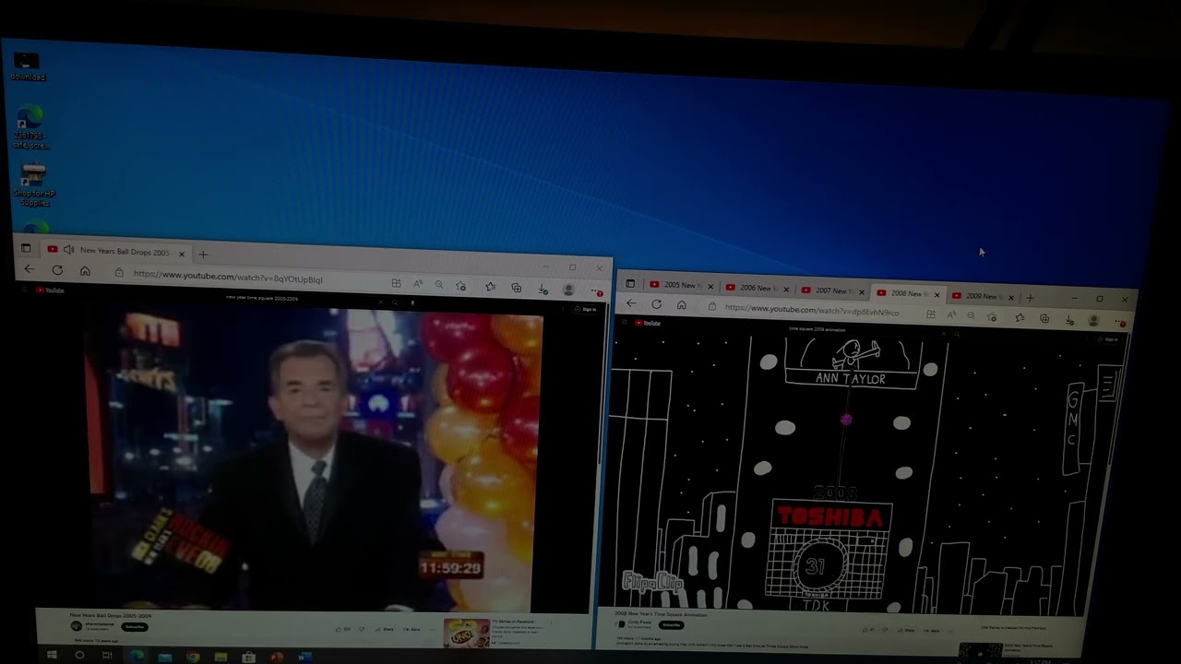Close the 'New Years Ball Drops 2005' tab
Screen dimensions: 1181x664
pyautogui.click(x=182, y=254)
